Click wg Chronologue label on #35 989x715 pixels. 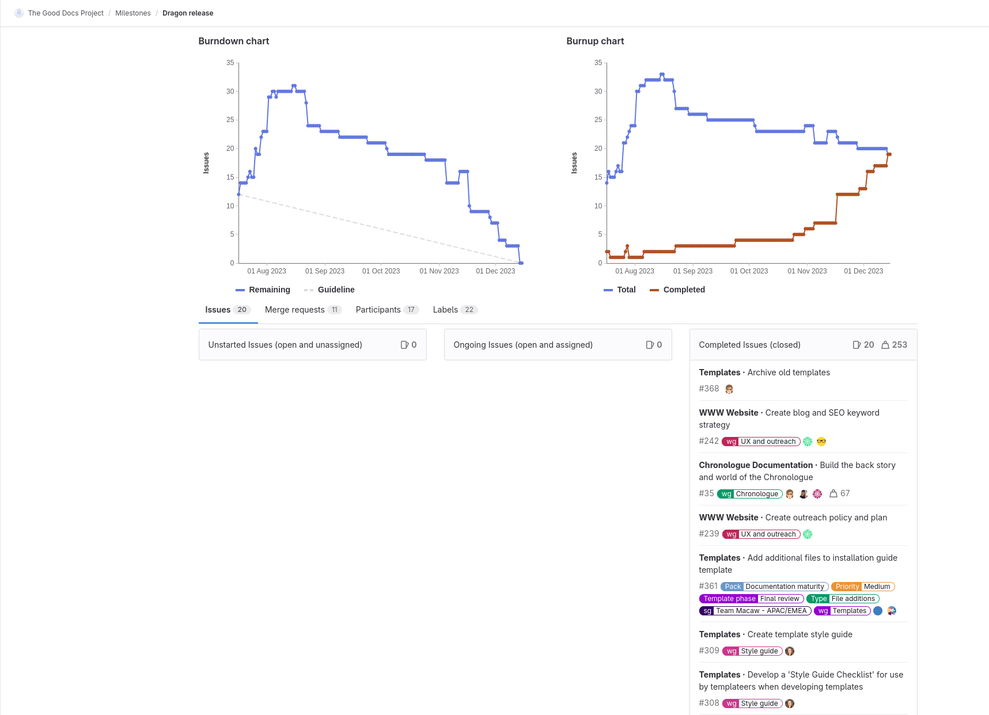pos(750,494)
